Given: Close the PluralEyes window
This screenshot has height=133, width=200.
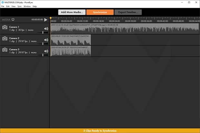Looking at the screenshot, I should (196, 2).
